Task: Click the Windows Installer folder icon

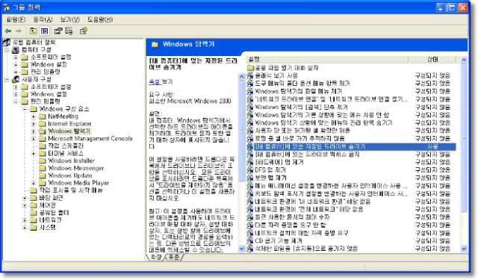Action: [43, 161]
